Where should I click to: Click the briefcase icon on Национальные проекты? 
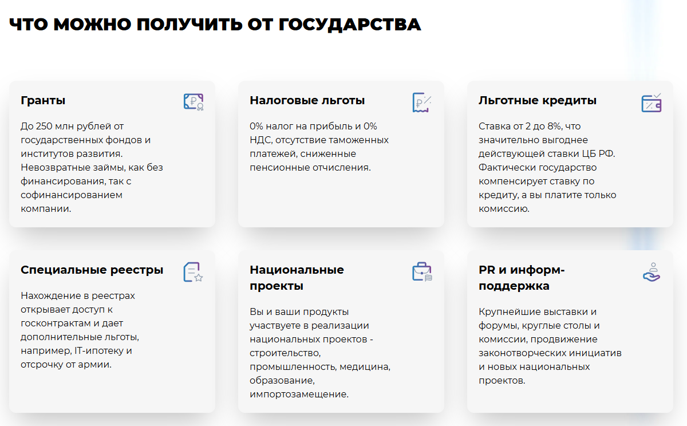[x=421, y=271]
